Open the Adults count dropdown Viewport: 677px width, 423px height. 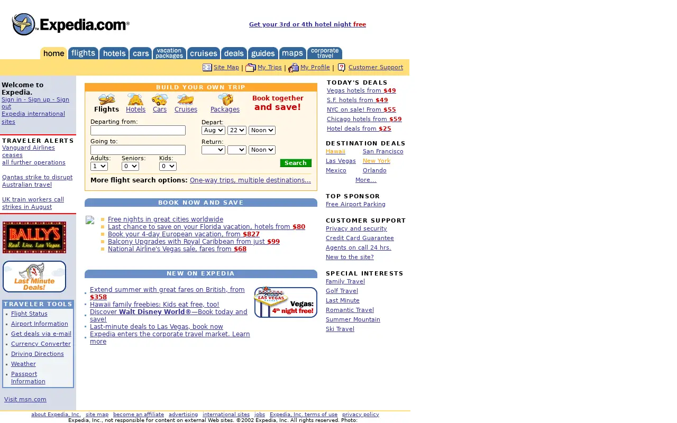tap(99, 166)
